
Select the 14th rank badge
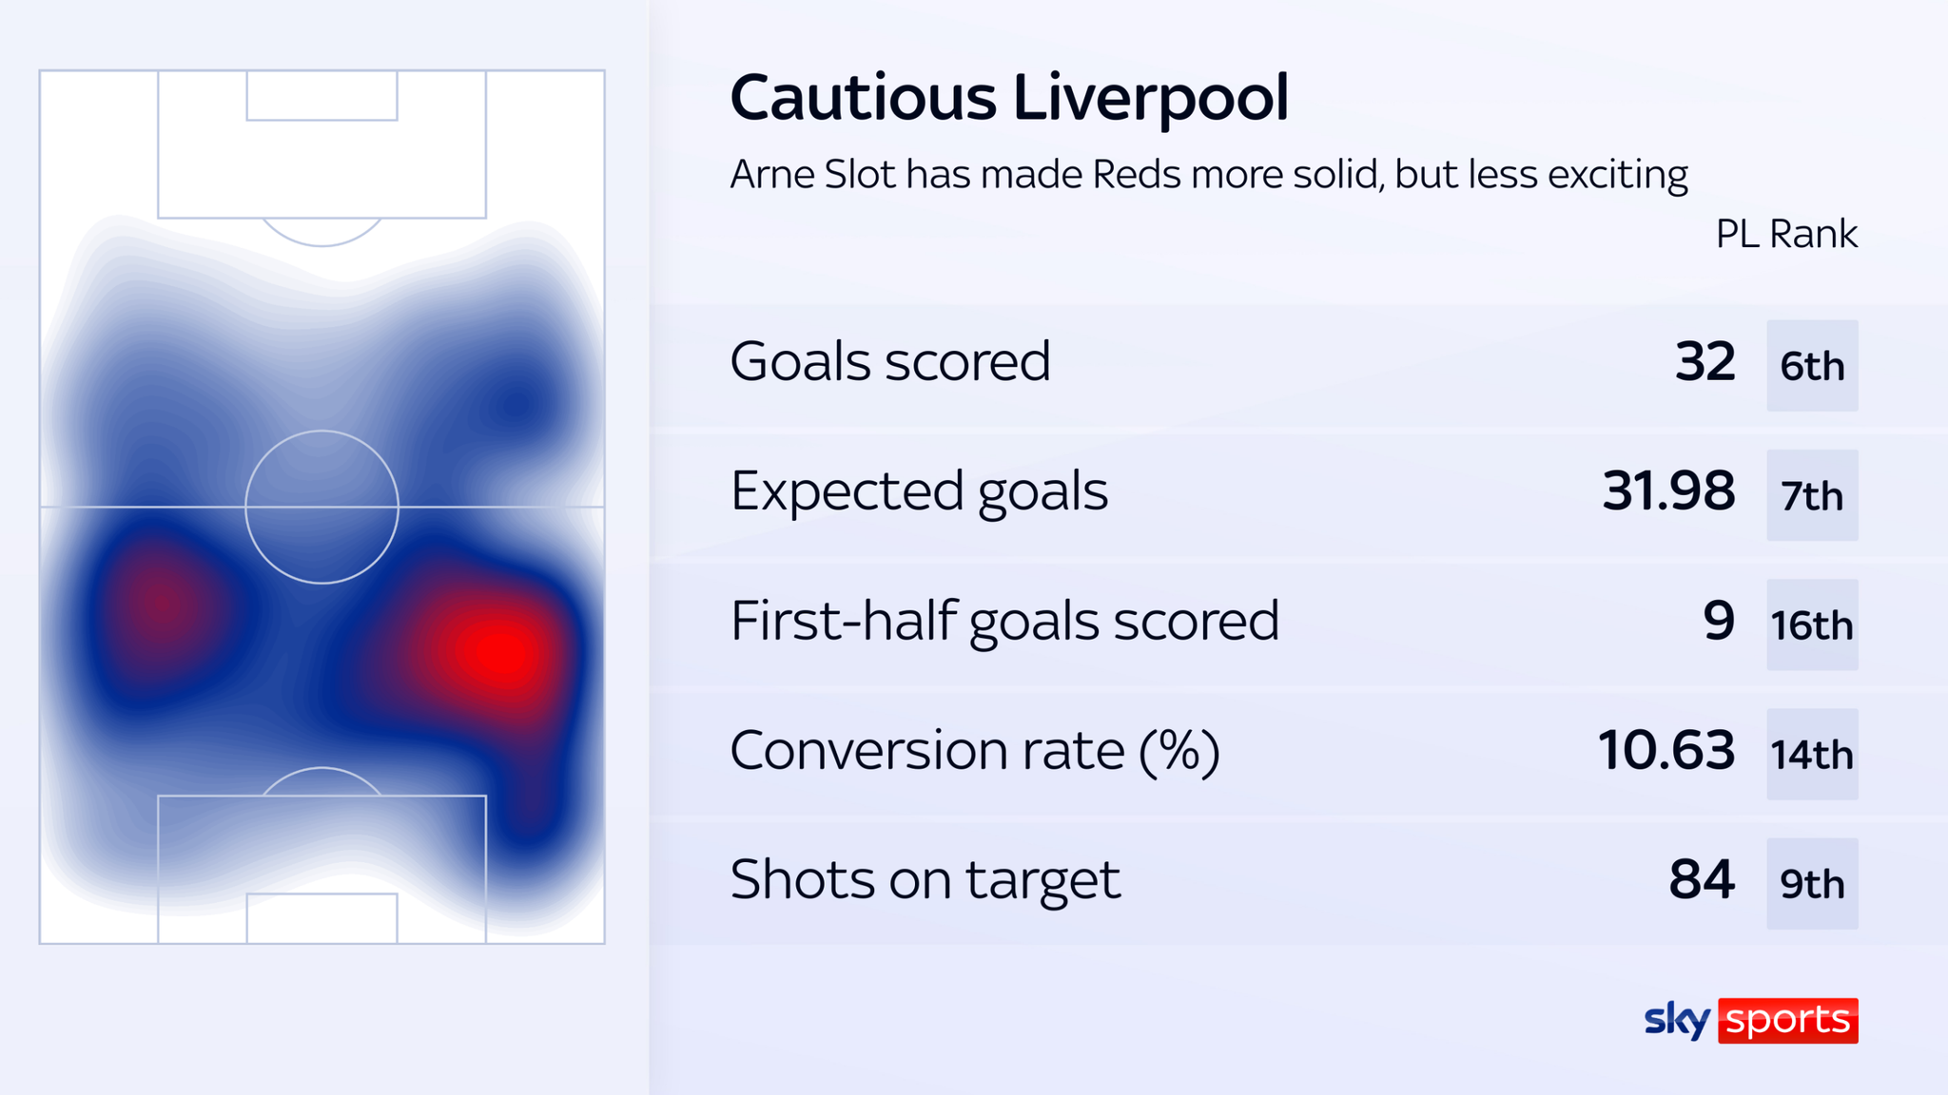click(x=1812, y=754)
